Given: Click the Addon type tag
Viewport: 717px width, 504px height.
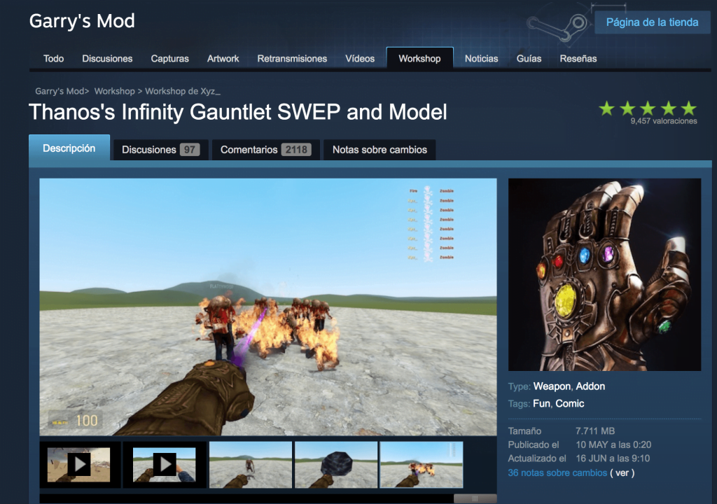Looking at the screenshot, I should (x=590, y=386).
